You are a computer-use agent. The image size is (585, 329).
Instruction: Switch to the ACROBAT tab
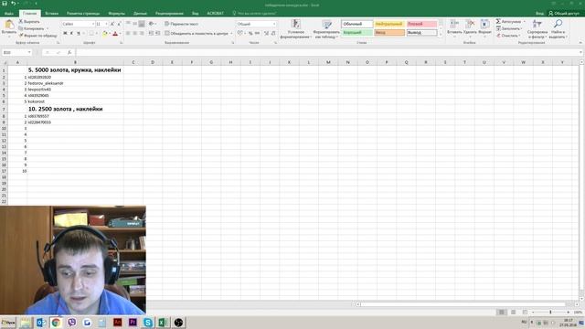point(216,14)
